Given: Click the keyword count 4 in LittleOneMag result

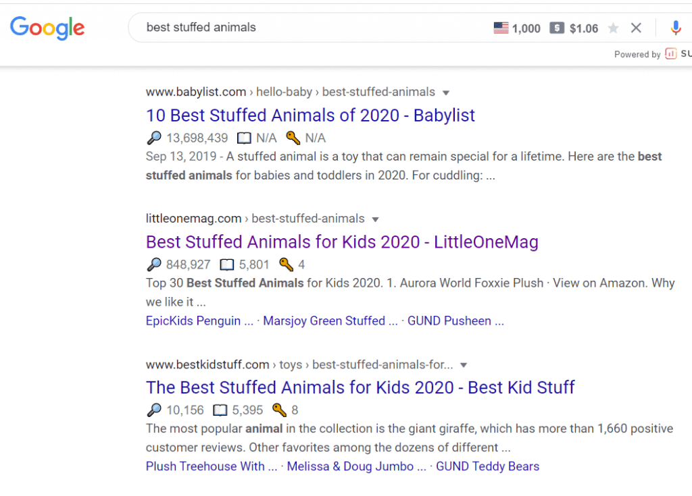Looking at the screenshot, I should (301, 265).
